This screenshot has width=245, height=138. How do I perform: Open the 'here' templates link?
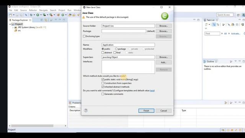[x=152, y=90]
